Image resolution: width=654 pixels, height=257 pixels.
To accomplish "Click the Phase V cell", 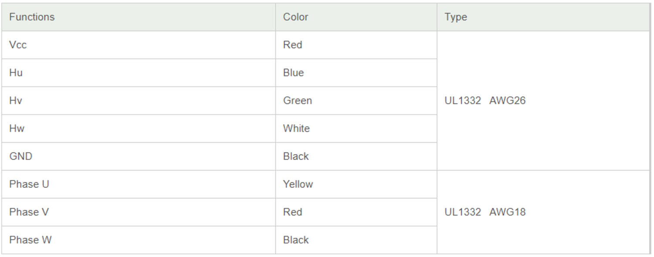I will click(29, 212).
